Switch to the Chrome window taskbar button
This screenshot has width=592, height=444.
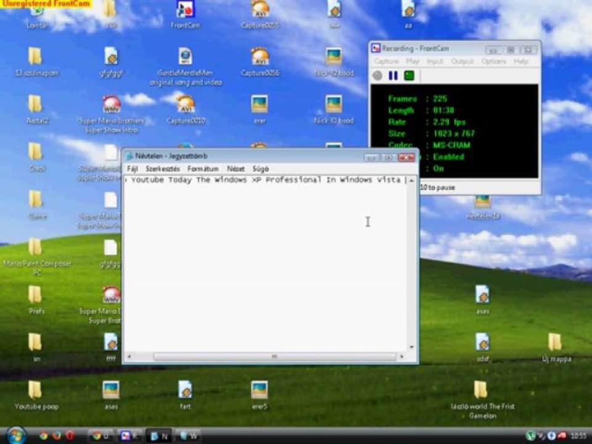[x=101, y=436]
